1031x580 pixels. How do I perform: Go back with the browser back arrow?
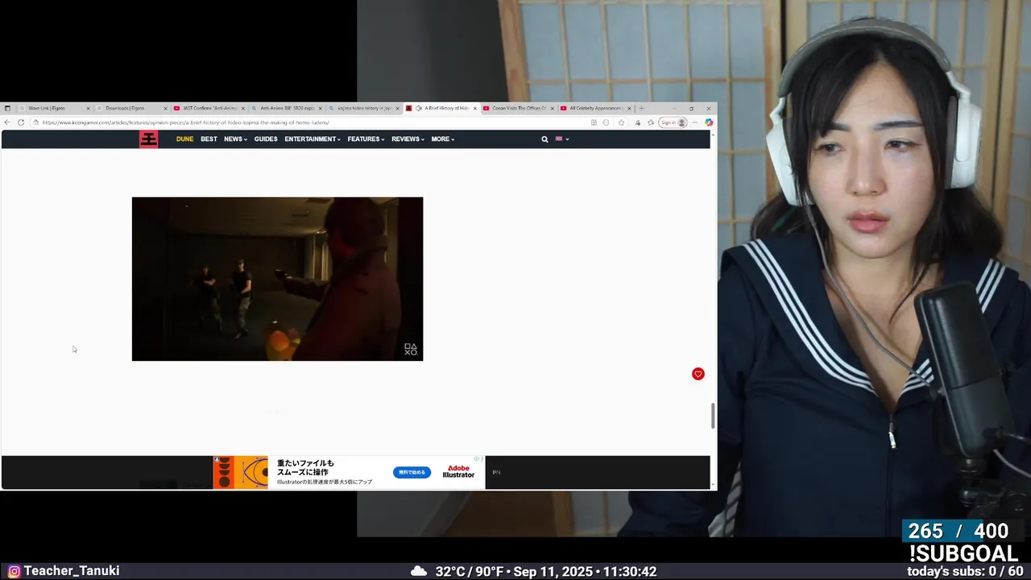[7, 122]
